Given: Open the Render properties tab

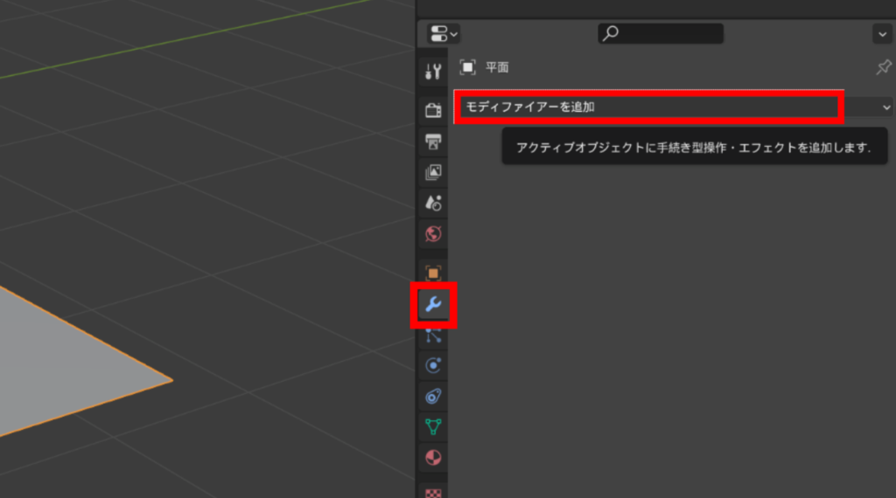Looking at the screenshot, I should coord(433,110).
